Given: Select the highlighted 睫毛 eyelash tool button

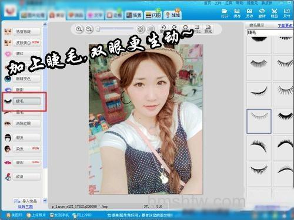Looking at the screenshot, I should 27,101.
